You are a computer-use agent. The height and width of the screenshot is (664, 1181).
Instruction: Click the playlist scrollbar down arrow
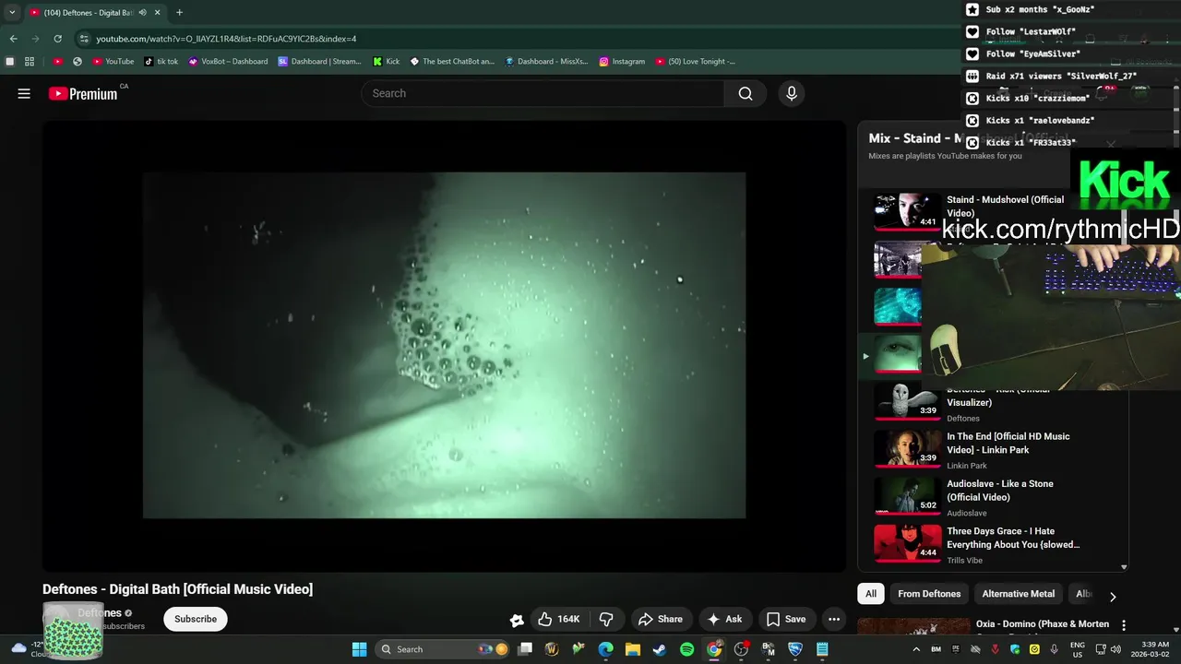click(x=1124, y=567)
